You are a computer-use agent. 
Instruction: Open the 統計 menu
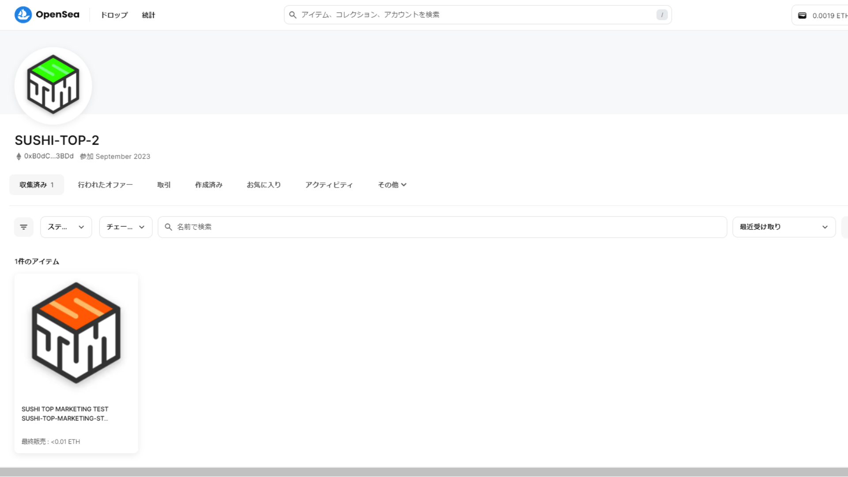tap(148, 15)
